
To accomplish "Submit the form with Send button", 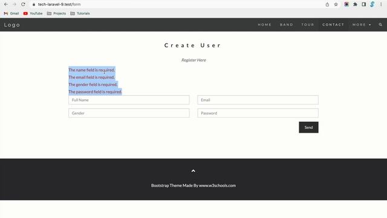I will pyautogui.click(x=308, y=127).
